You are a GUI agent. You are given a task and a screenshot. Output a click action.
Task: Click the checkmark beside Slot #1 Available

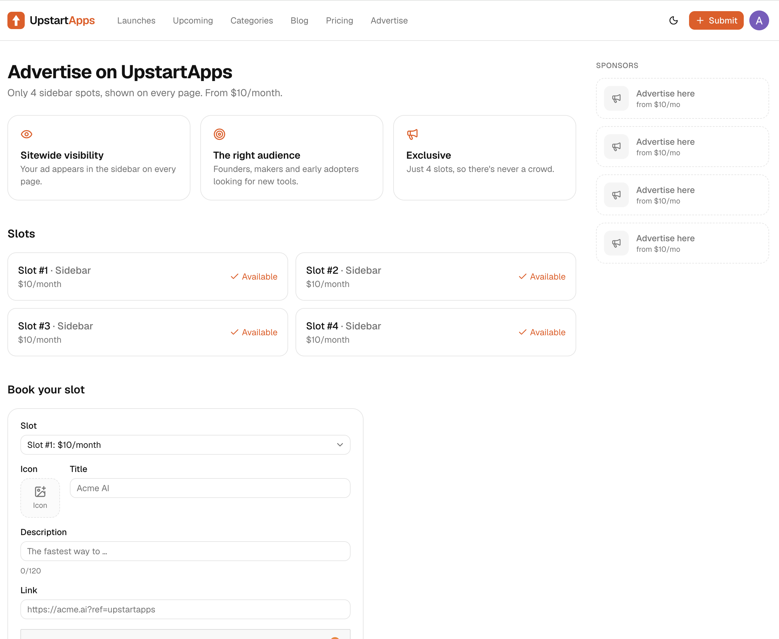[234, 277]
